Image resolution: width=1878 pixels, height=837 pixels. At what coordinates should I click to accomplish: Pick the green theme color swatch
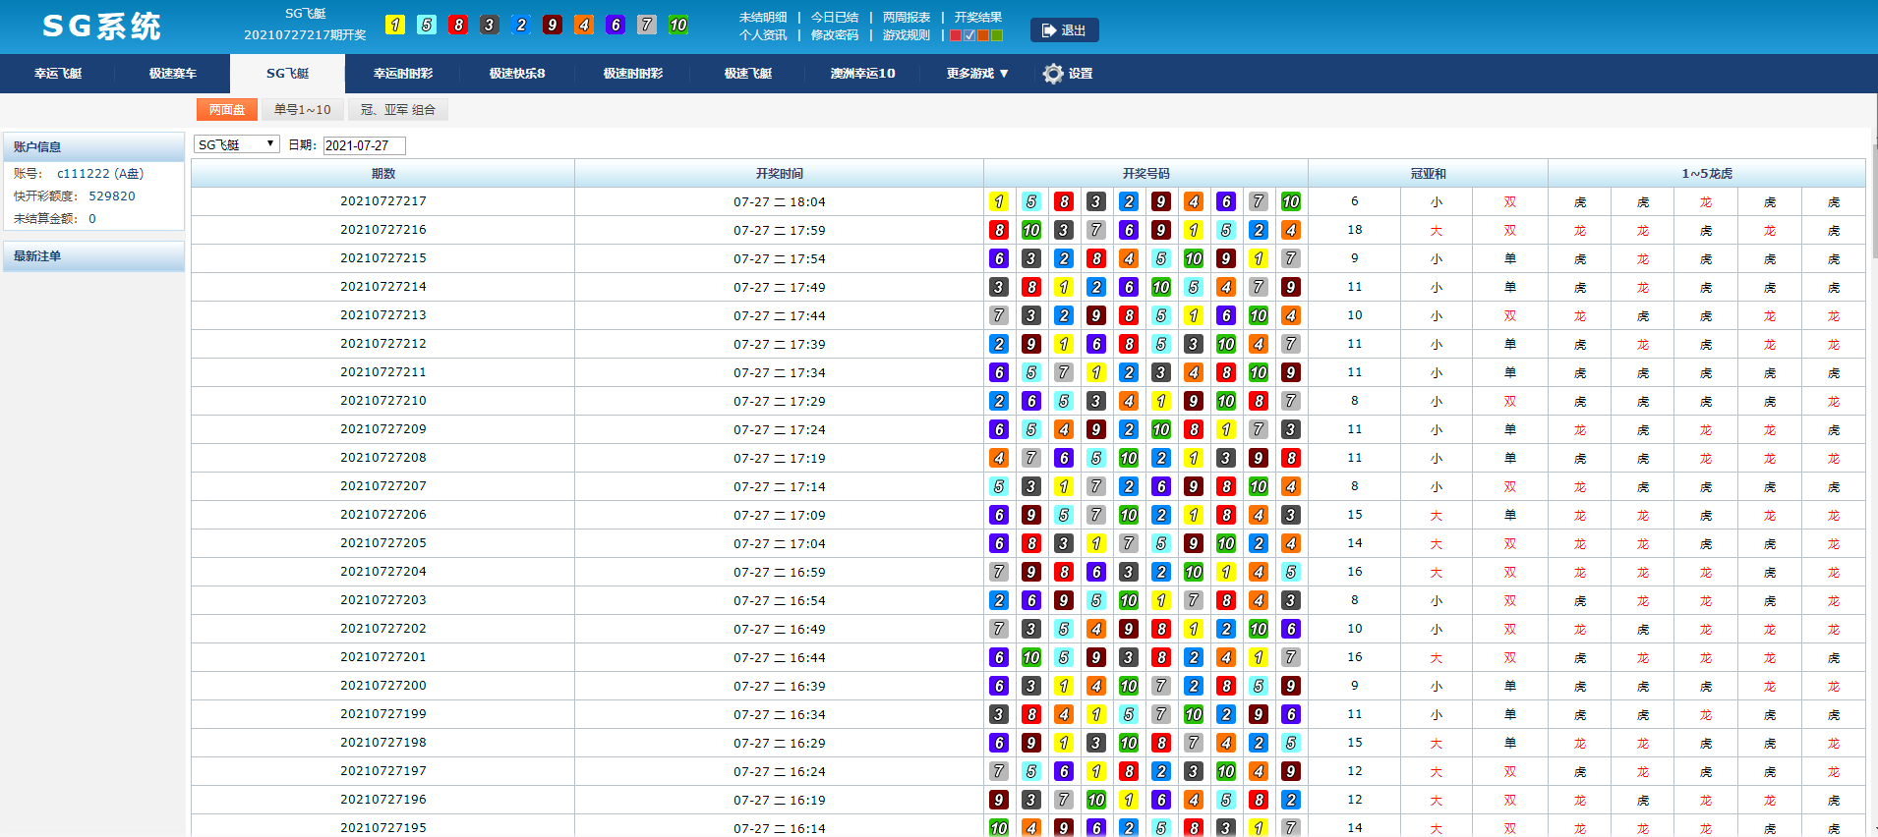click(997, 35)
